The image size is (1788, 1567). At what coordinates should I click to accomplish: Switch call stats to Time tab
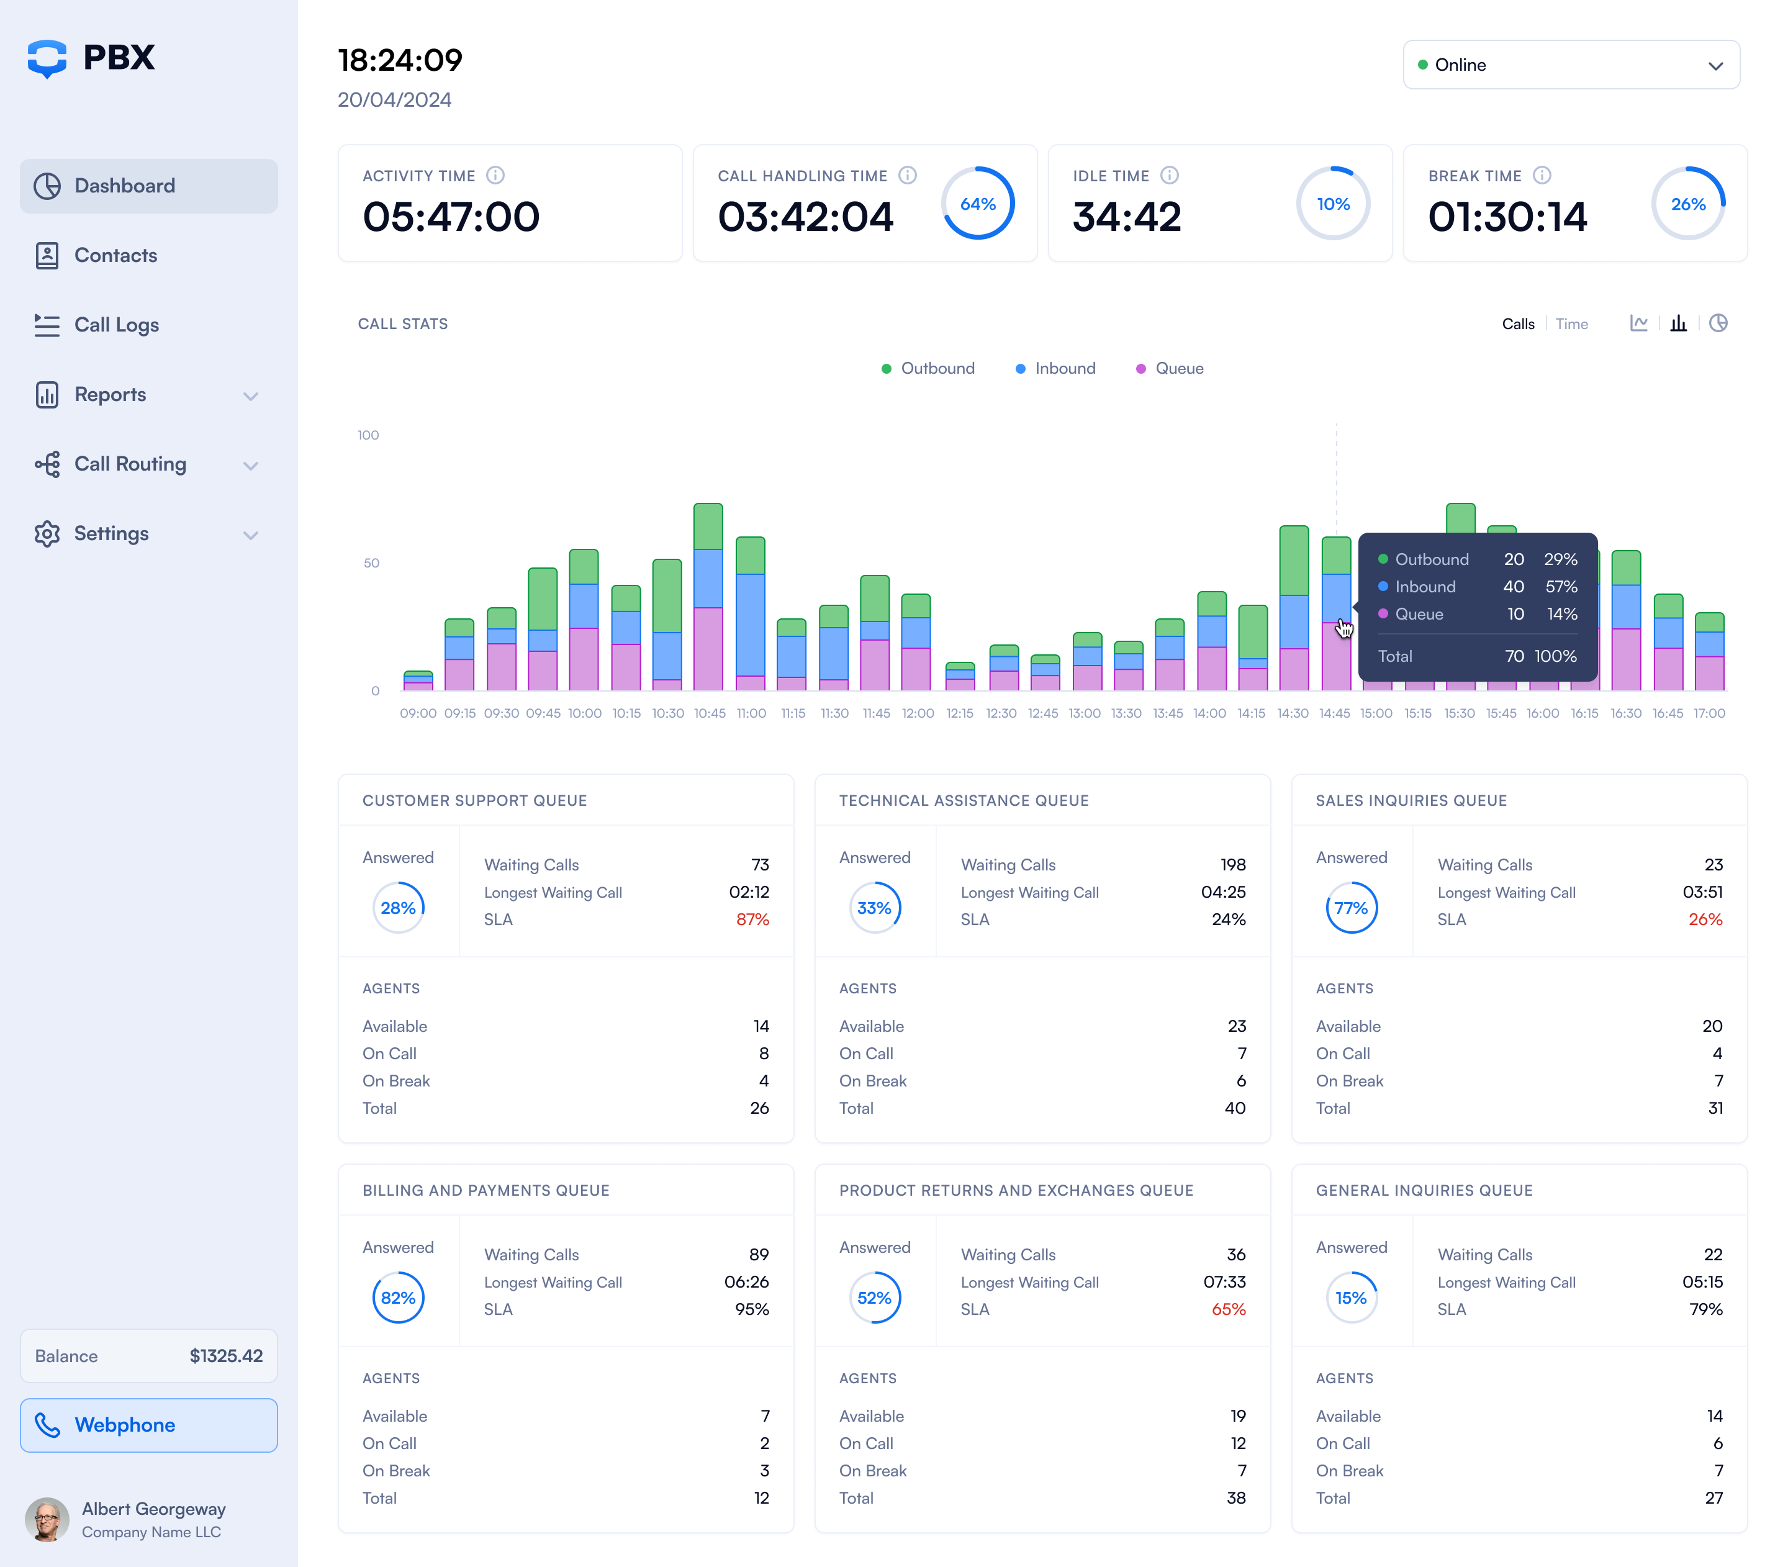click(1571, 323)
